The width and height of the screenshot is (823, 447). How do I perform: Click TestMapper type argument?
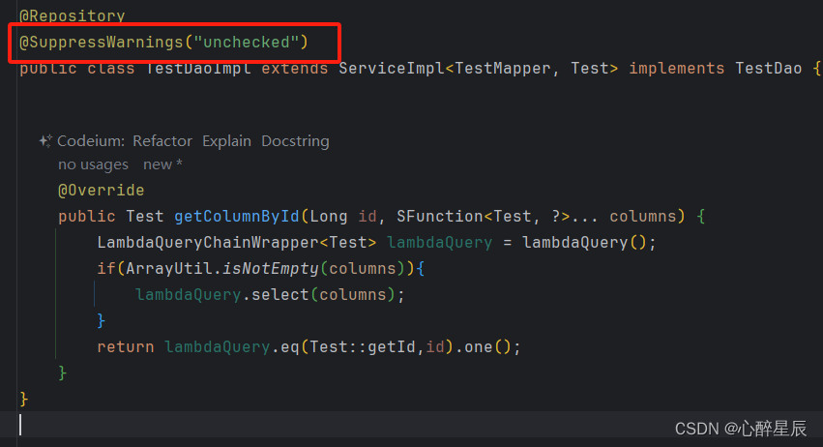click(x=502, y=69)
